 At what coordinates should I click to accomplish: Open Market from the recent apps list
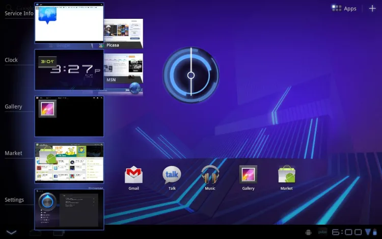click(x=69, y=163)
